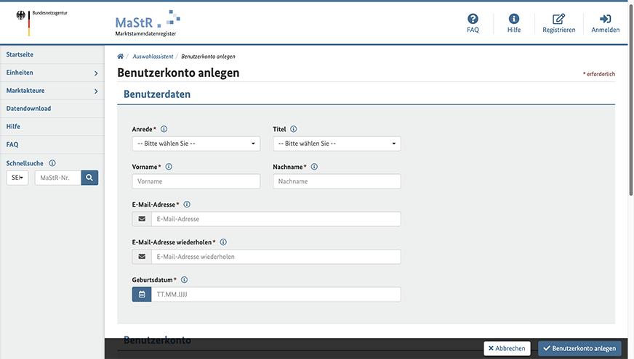The width and height of the screenshot is (634, 359).
Task: Click the Vorname input field
Action: coord(196,181)
